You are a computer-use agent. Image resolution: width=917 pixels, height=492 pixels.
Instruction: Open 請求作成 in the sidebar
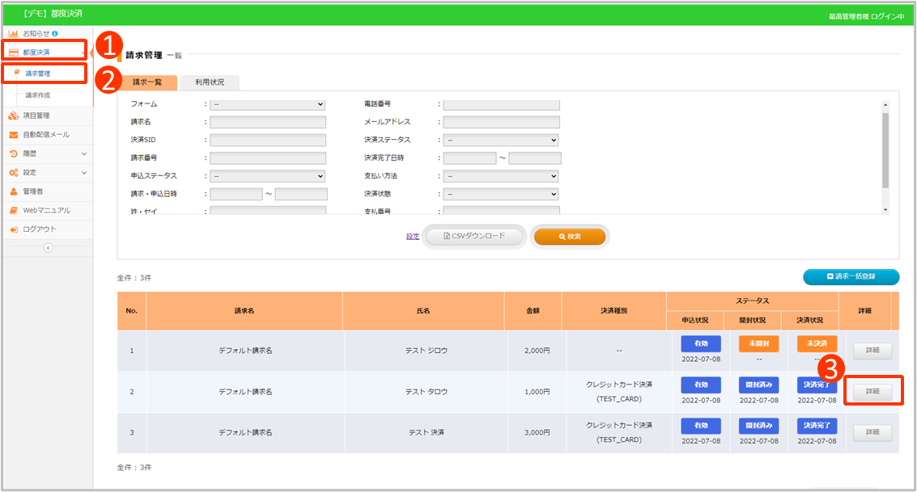(37, 95)
